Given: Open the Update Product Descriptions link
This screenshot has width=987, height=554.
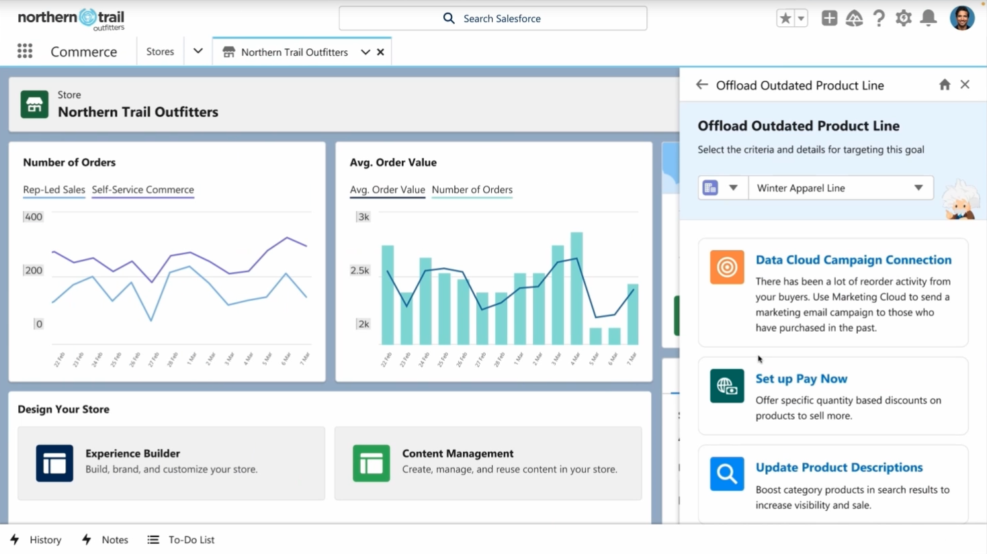Looking at the screenshot, I should 839,467.
